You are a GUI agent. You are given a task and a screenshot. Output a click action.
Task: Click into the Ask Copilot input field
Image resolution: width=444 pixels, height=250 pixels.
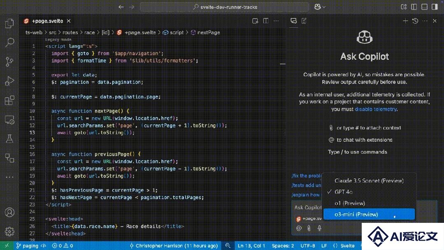308,208
